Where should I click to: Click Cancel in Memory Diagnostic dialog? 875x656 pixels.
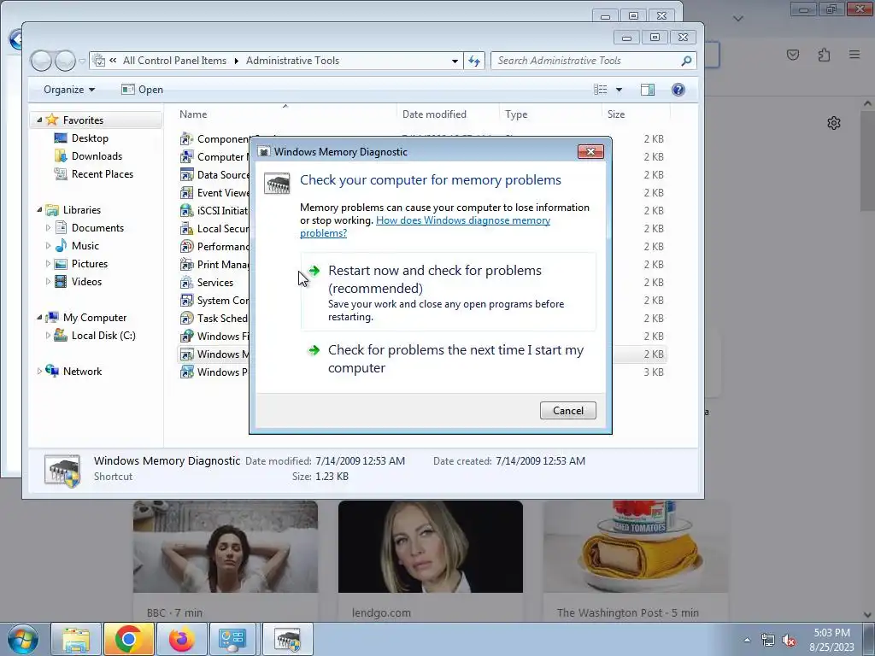[567, 411]
